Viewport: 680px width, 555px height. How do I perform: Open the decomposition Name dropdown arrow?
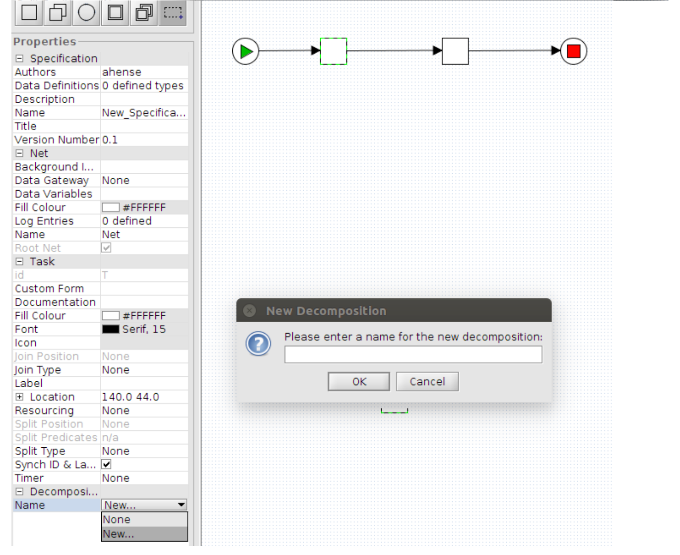tap(181, 505)
